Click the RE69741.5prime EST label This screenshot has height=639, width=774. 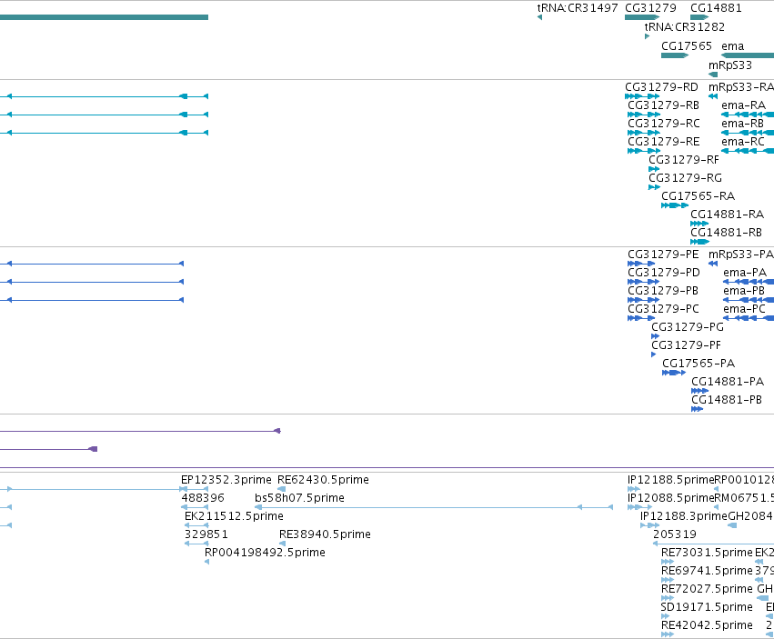click(707, 571)
